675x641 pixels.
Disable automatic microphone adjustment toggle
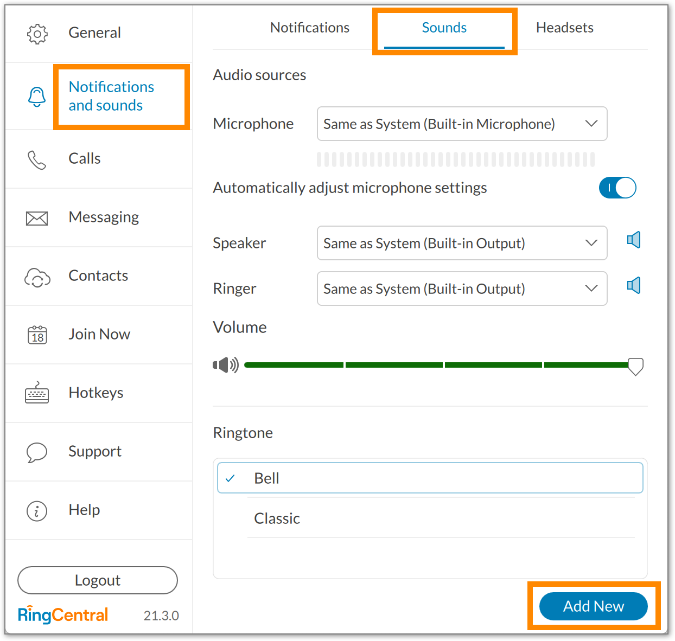(x=617, y=188)
